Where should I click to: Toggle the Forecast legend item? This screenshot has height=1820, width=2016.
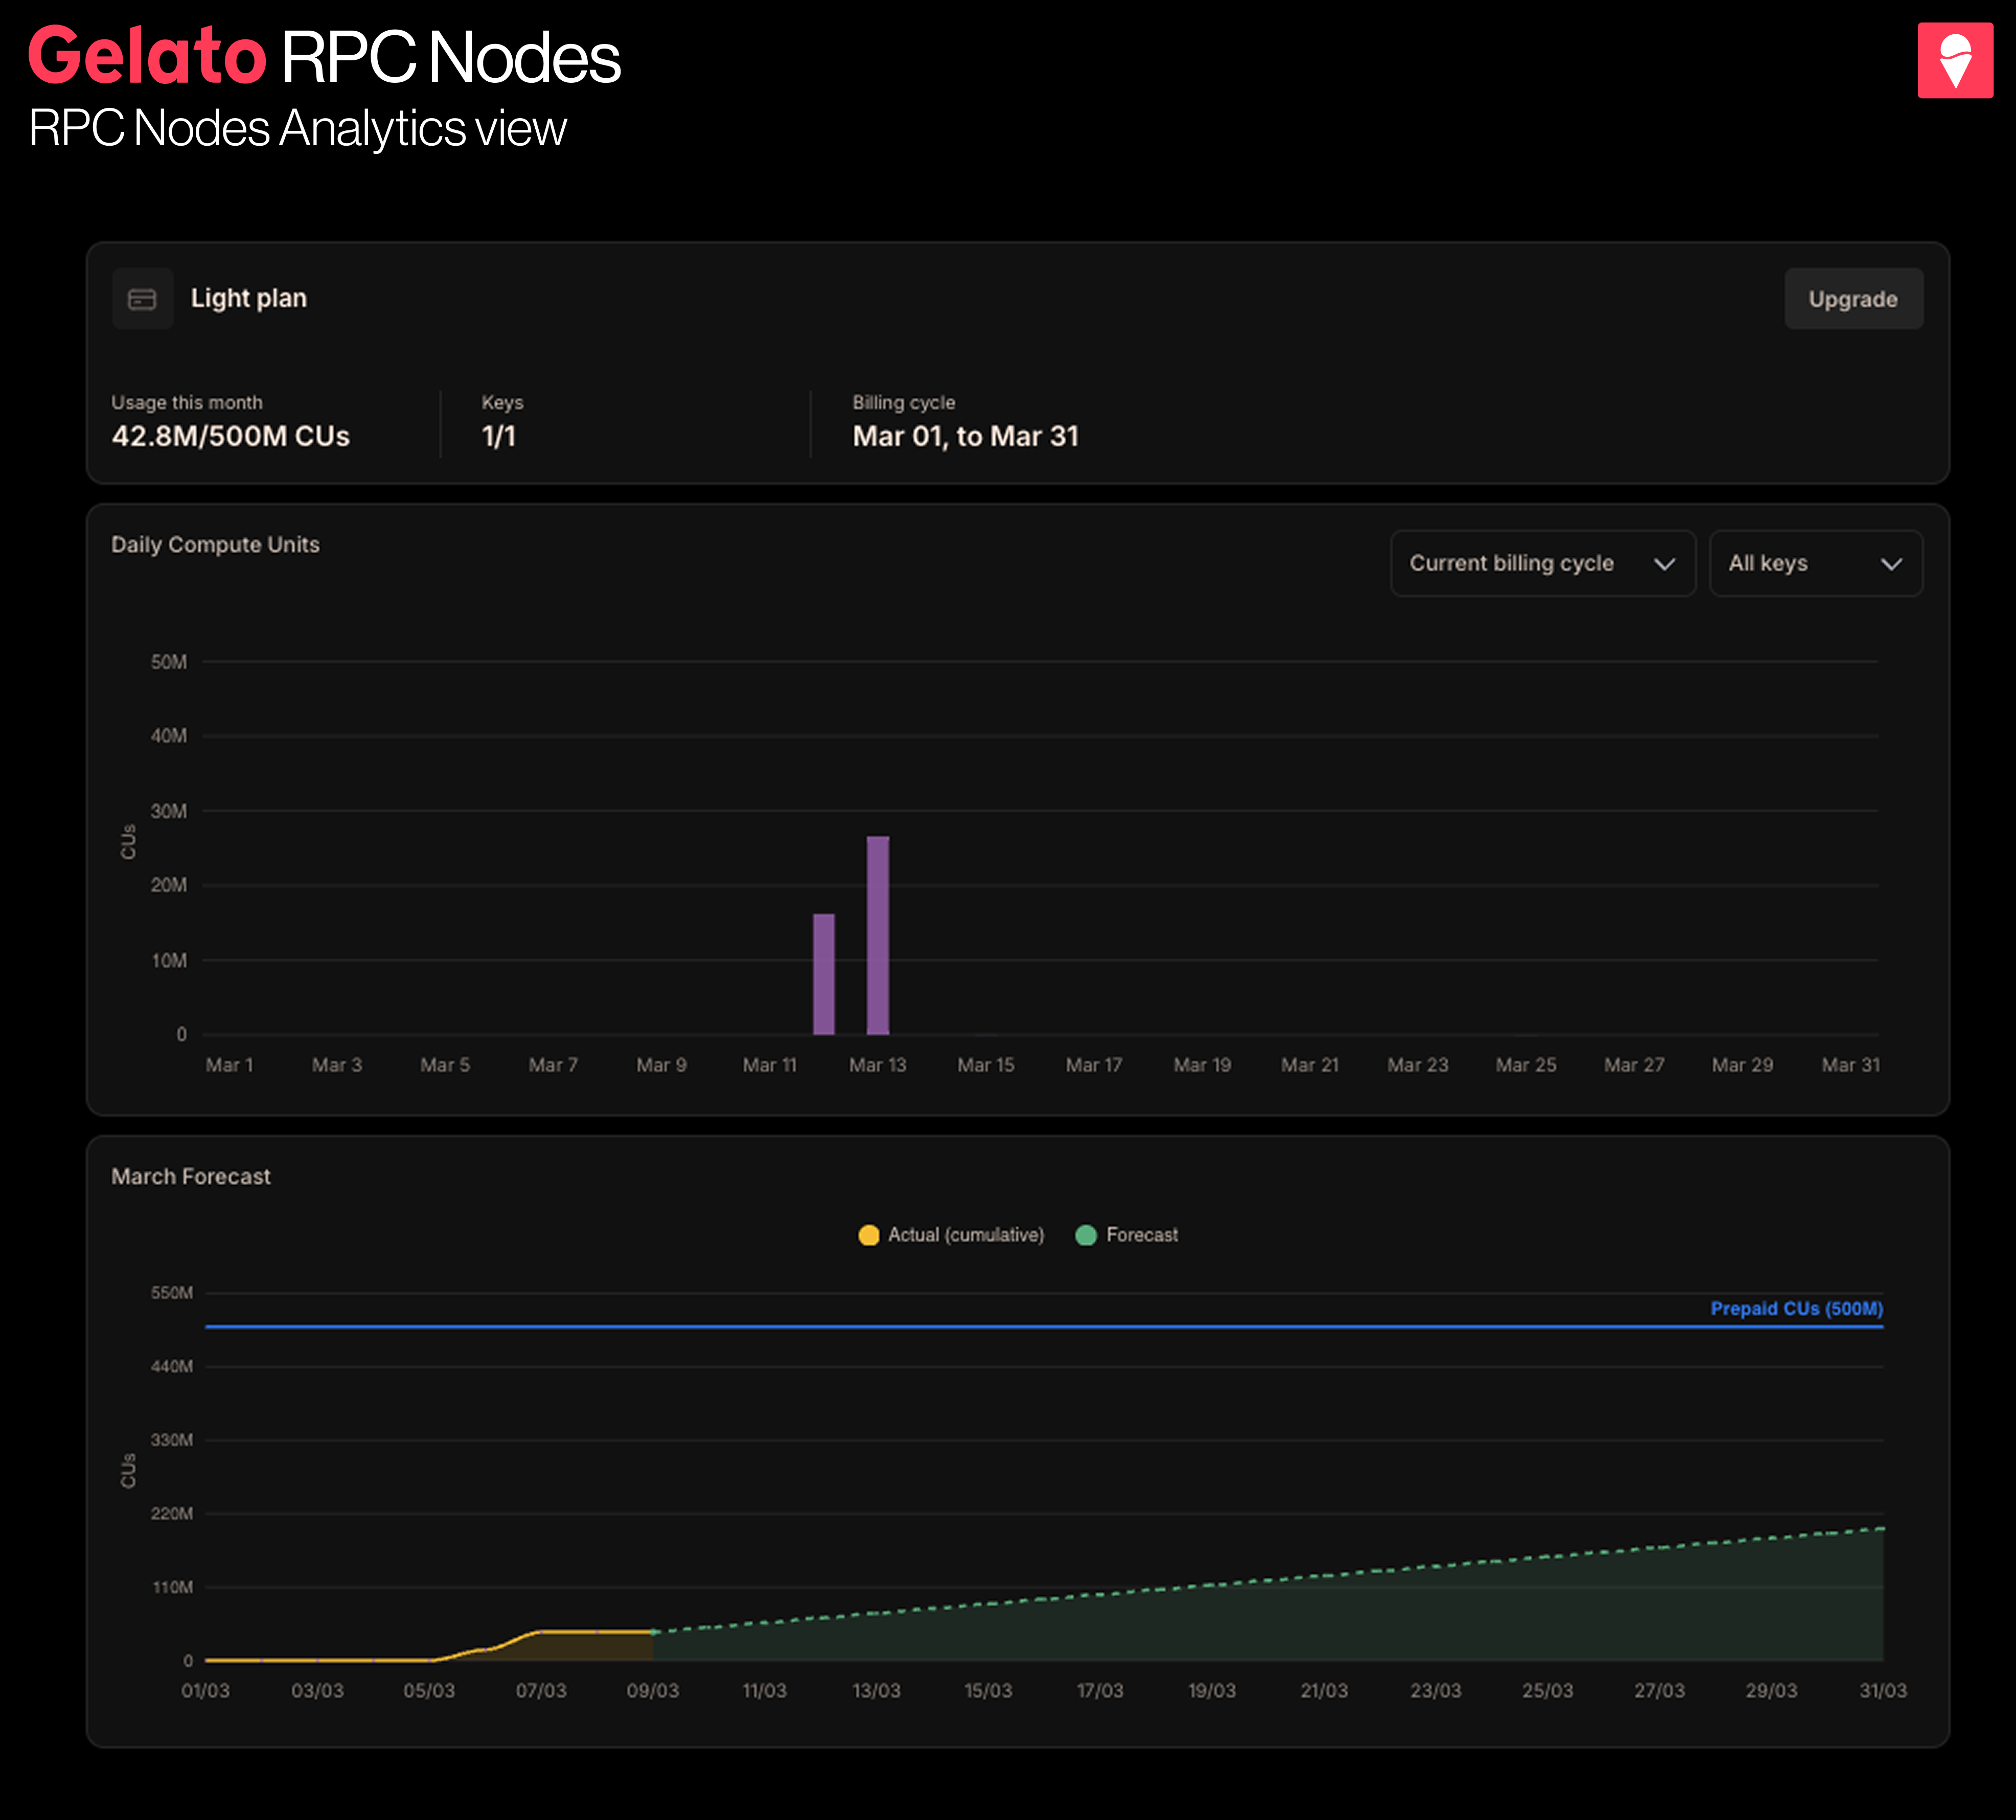click(x=1141, y=1235)
